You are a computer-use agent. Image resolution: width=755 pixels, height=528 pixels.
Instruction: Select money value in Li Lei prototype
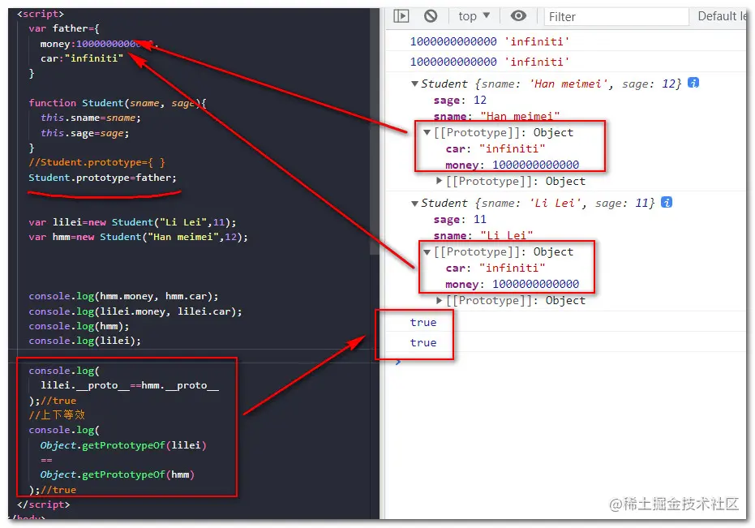535,284
